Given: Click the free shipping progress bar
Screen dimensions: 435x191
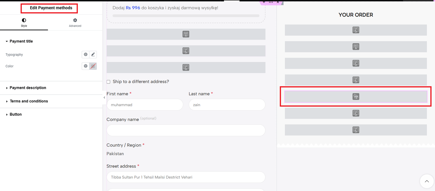Looking at the screenshot, I should 186,16.
